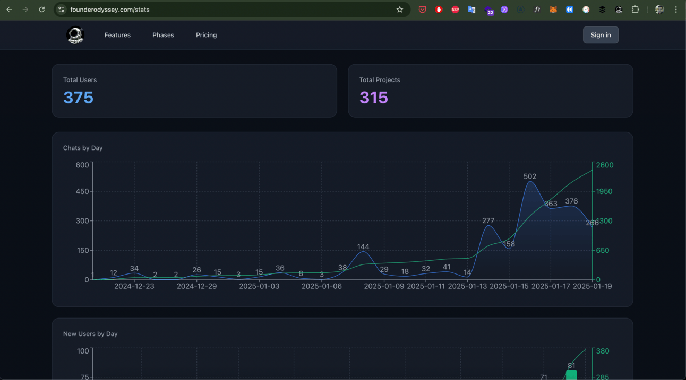Open the Pricing page link
686x380 pixels.
pyautogui.click(x=206, y=35)
